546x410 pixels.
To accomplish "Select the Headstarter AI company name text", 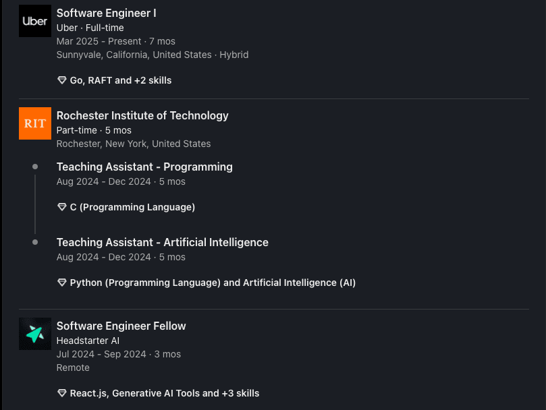I will click(x=88, y=341).
